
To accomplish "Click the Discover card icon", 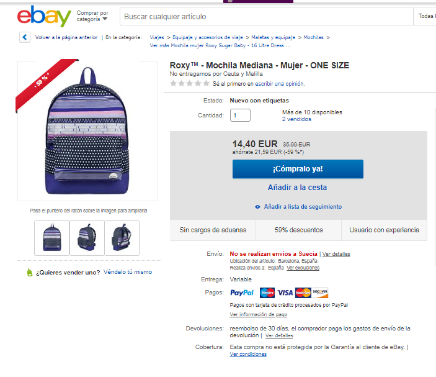I will (320, 293).
